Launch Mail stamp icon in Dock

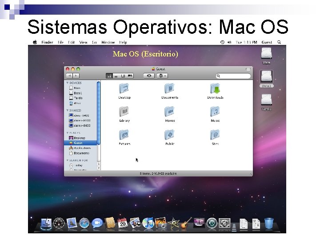[72, 223]
